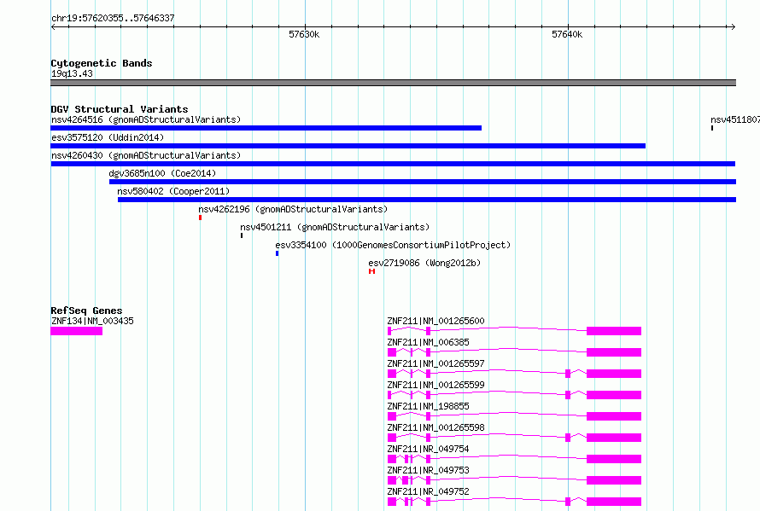
Task: Open the ZNF211|NM_006385 transcript label
Action: pos(428,342)
